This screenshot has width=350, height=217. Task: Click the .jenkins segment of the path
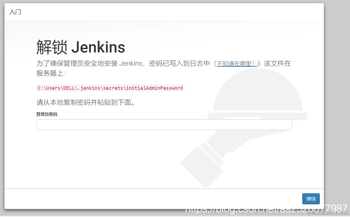pyautogui.click(x=89, y=88)
